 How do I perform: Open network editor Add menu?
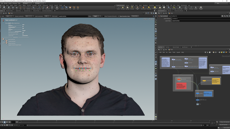point(160,52)
